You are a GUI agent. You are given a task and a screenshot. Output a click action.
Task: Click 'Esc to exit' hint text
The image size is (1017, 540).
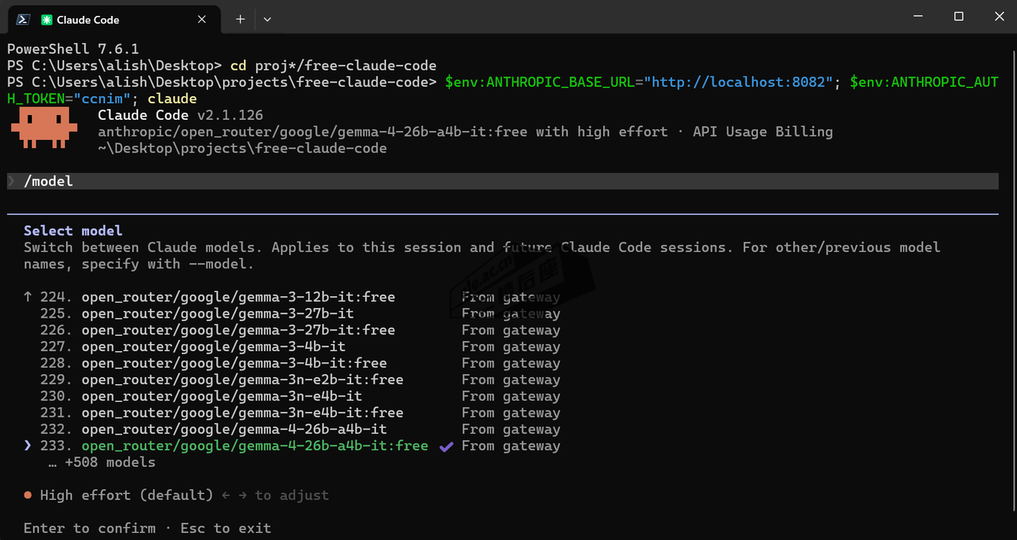point(226,528)
